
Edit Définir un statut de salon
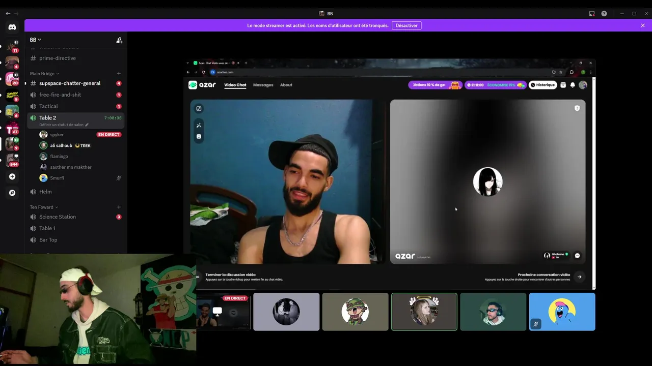click(64, 125)
